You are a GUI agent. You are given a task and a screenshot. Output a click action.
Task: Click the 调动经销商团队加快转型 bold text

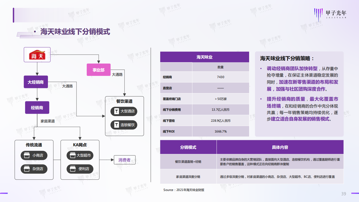pos(292,68)
